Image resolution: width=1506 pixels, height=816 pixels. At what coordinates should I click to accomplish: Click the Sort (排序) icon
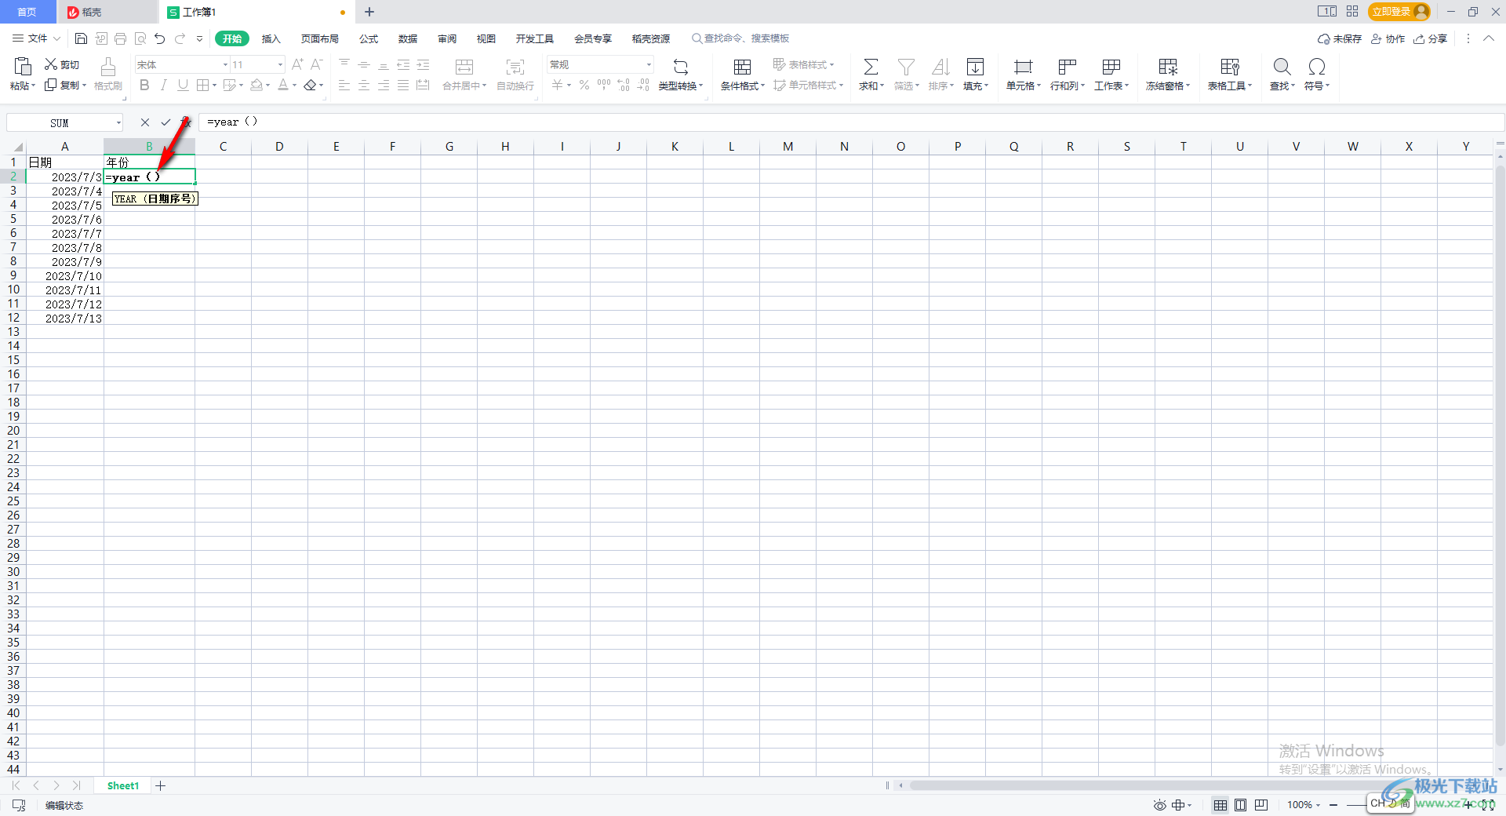coord(940,67)
